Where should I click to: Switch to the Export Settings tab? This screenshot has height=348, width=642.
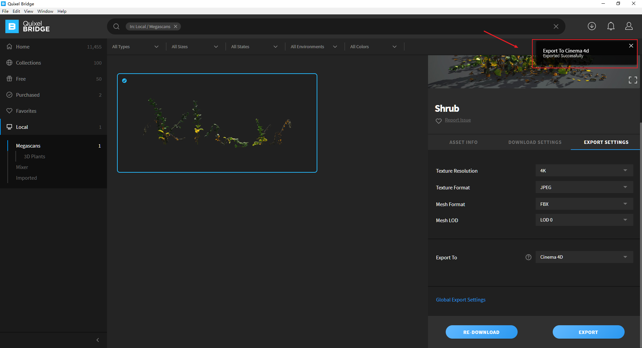(606, 142)
